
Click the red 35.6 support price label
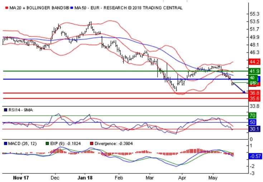tap(254, 99)
